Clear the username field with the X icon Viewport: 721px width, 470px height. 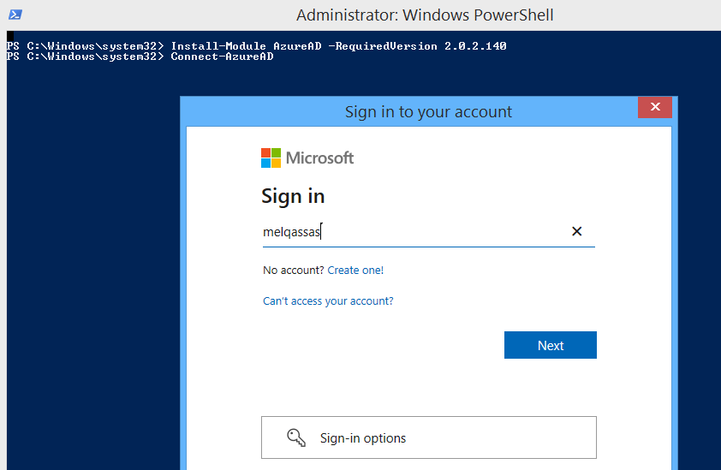tap(576, 231)
